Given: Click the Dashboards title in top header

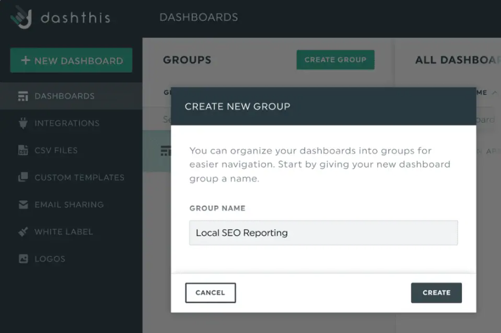Looking at the screenshot, I should point(198,17).
